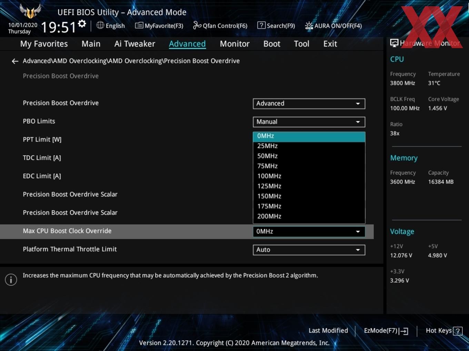Select 175MHz boost override option
This screenshot has width=469, height=351.
[309, 206]
